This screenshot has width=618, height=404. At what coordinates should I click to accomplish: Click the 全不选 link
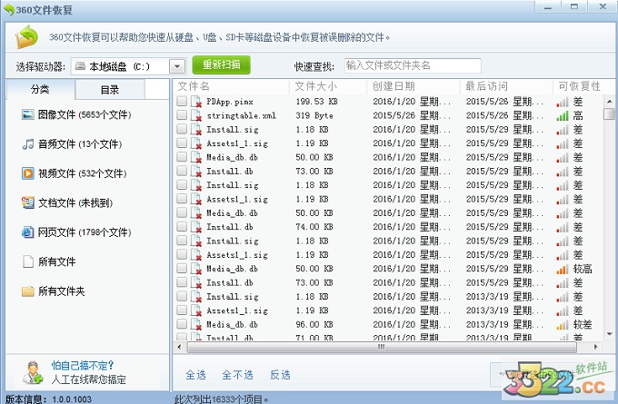coord(237,375)
